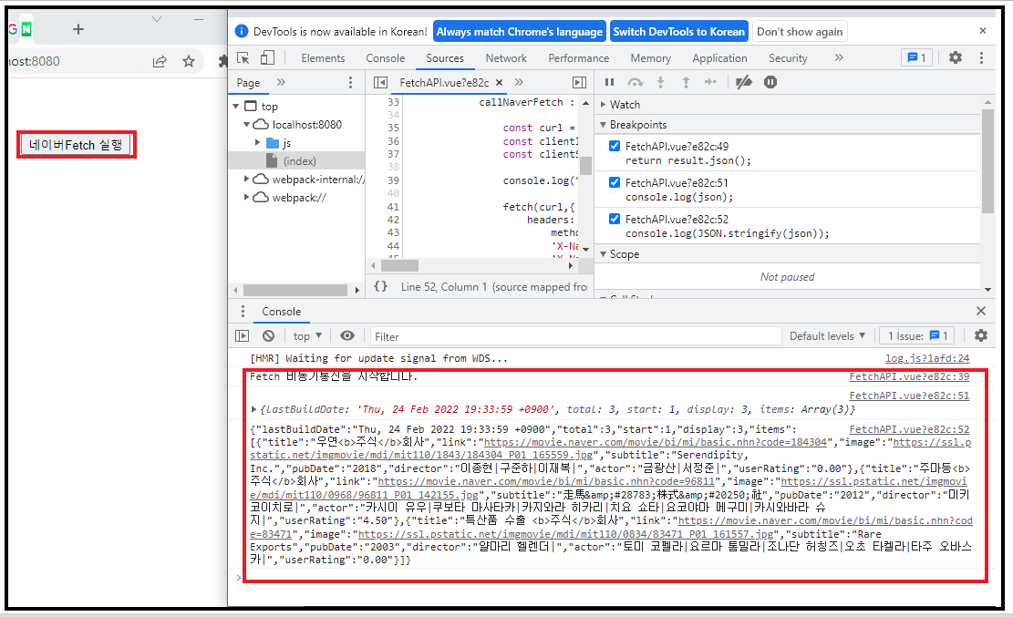Collapse the localhost:8080 tree node
Image resolution: width=1013 pixels, height=617 pixels.
pos(247,124)
